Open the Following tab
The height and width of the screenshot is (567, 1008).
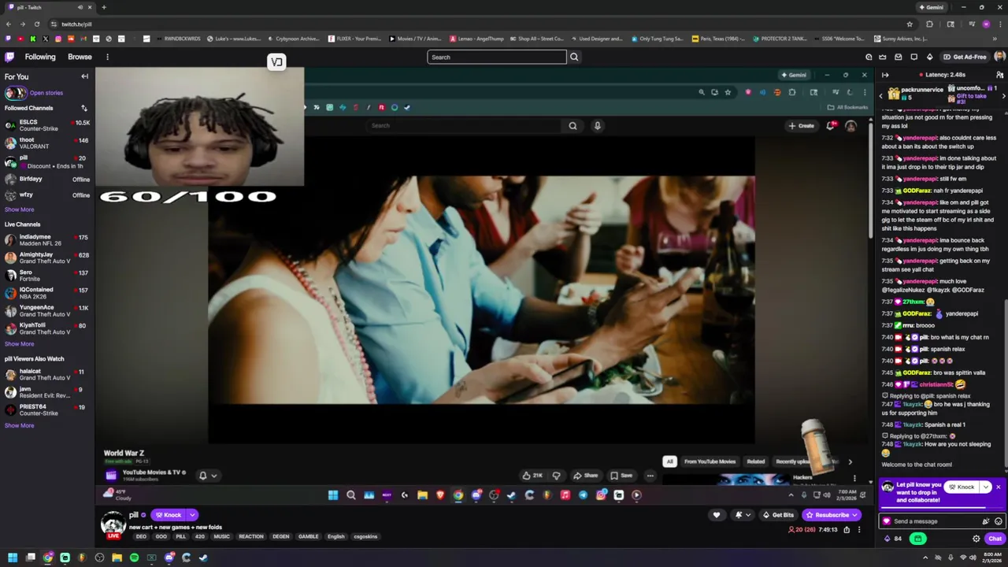(40, 57)
